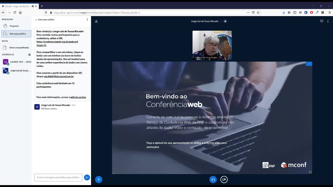Go back in the browser
Screen dimensions: 333x187
point(3,12)
